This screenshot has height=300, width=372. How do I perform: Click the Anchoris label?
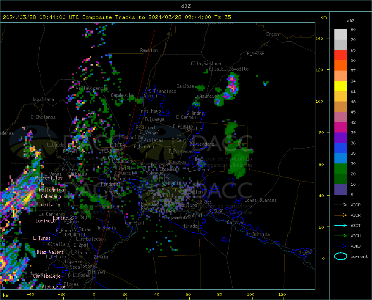(x=106, y=228)
